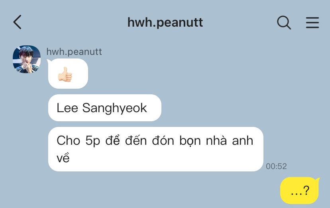The width and height of the screenshot is (330, 208).
Task: Click the 00:52 timestamp
Action: tap(276, 166)
